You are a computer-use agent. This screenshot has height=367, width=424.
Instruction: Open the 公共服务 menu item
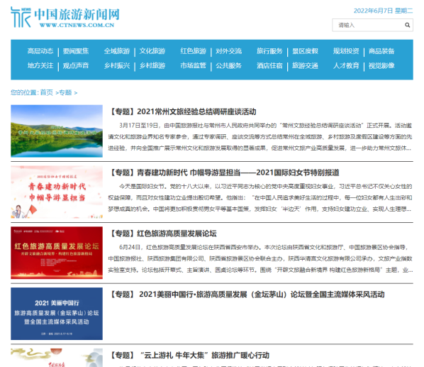229,66
